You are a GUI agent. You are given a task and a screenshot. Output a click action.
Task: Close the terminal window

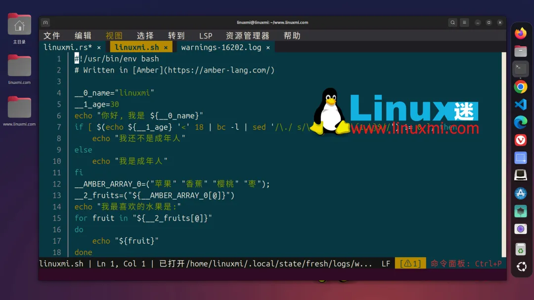click(x=500, y=22)
